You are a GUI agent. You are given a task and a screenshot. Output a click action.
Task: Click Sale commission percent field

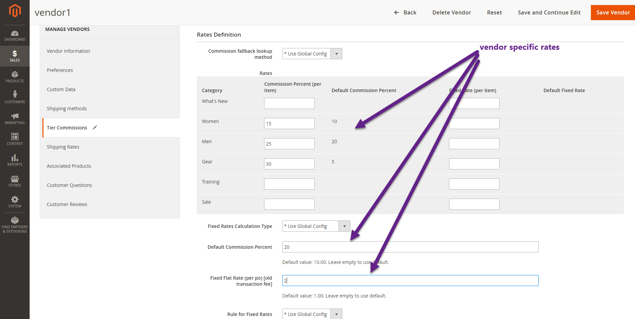click(289, 204)
